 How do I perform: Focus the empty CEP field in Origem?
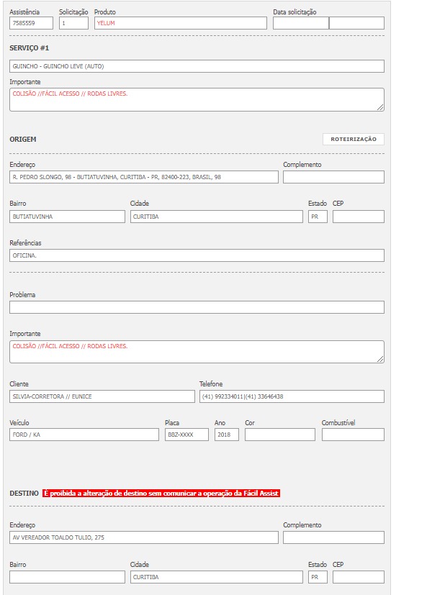[x=358, y=217]
